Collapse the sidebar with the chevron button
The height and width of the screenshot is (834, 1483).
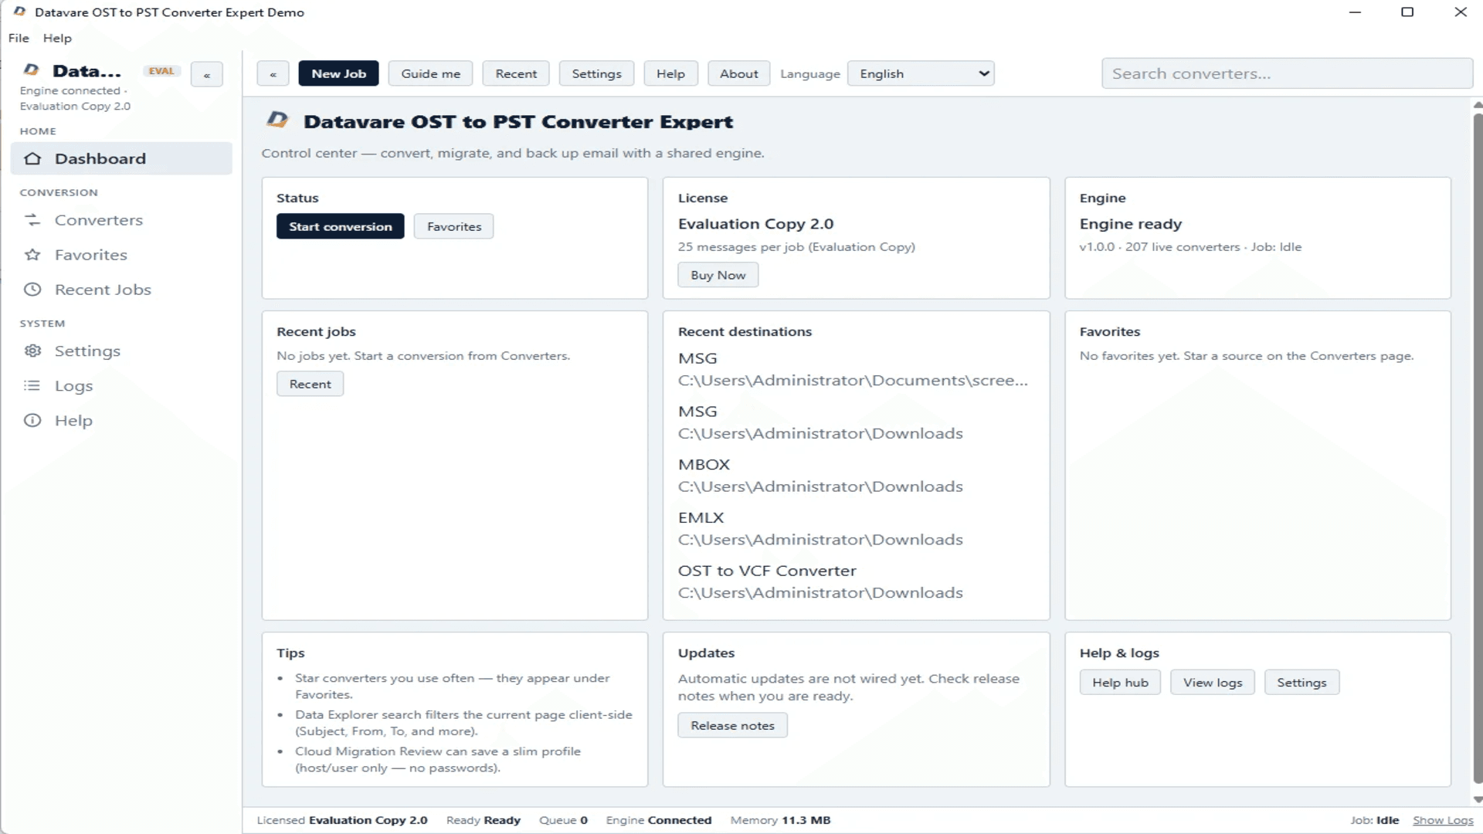[207, 74]
